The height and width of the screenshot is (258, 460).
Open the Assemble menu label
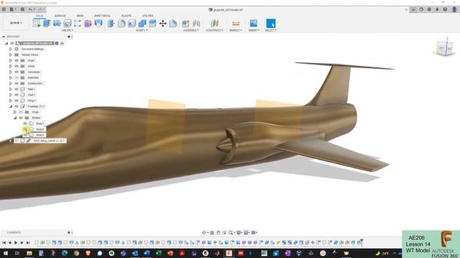coord(191,30)
